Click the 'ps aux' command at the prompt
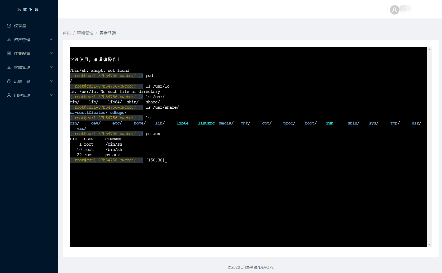Image resolution: width=442 pixels, height=273 pixels. pyautogui.click(x=153, y=134)
